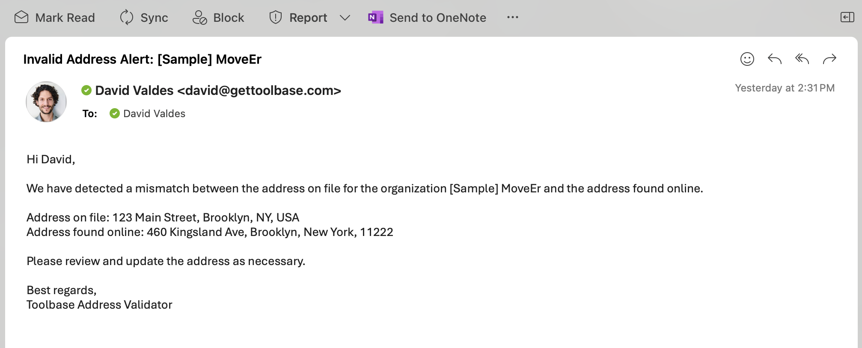Image resolution: width=862 pixels, height=348 pixels.
Task: Block this sender with the Block icon
Action: pyautogui.click(x=199, y=18)
